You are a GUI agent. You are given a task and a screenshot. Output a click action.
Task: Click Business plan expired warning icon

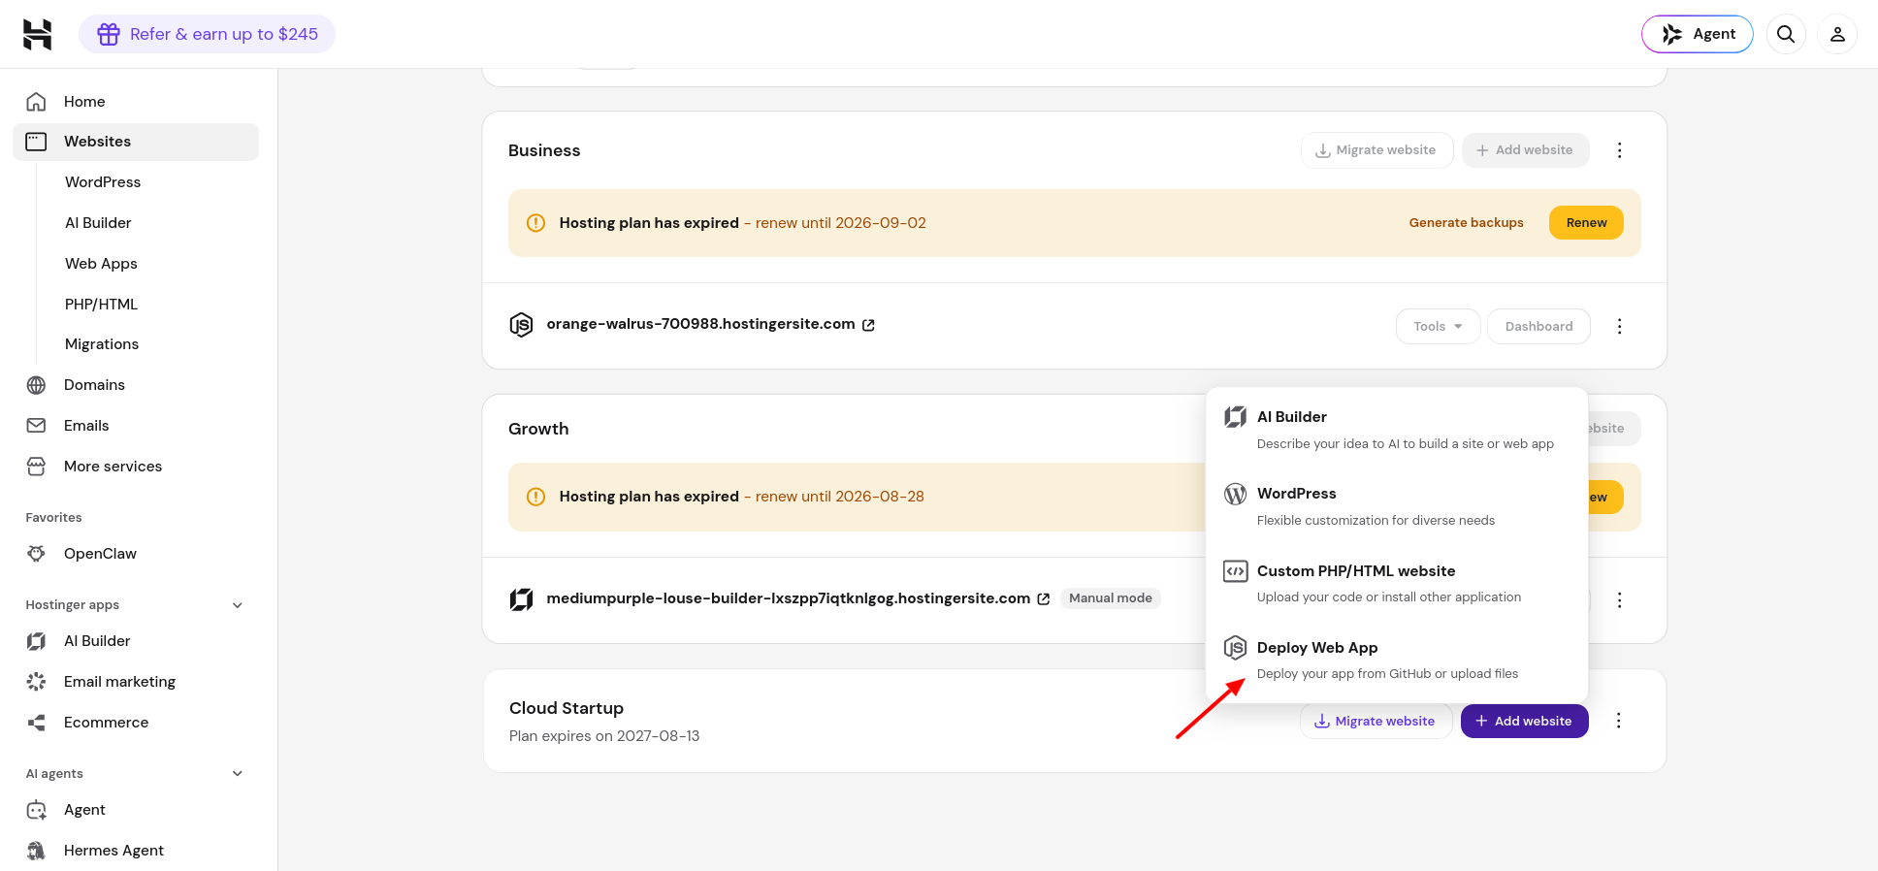click(535, 223)
